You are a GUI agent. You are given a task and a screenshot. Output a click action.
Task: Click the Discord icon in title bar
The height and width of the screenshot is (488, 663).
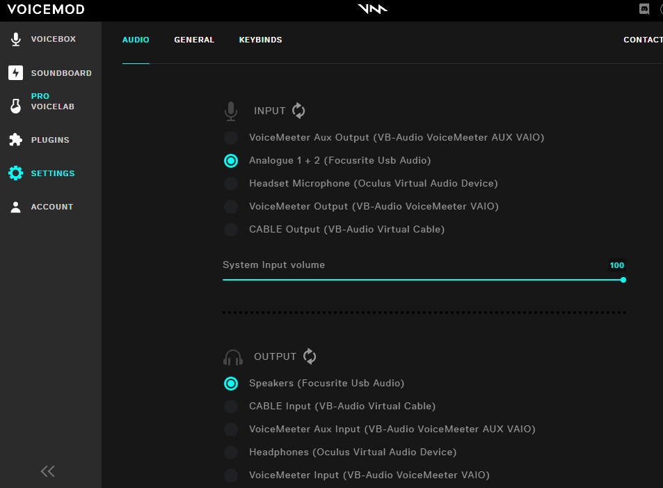(644, 9)
